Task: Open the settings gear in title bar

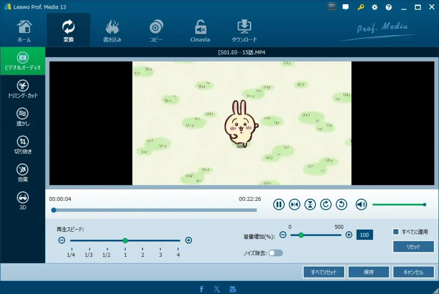Action: point(374,7)
